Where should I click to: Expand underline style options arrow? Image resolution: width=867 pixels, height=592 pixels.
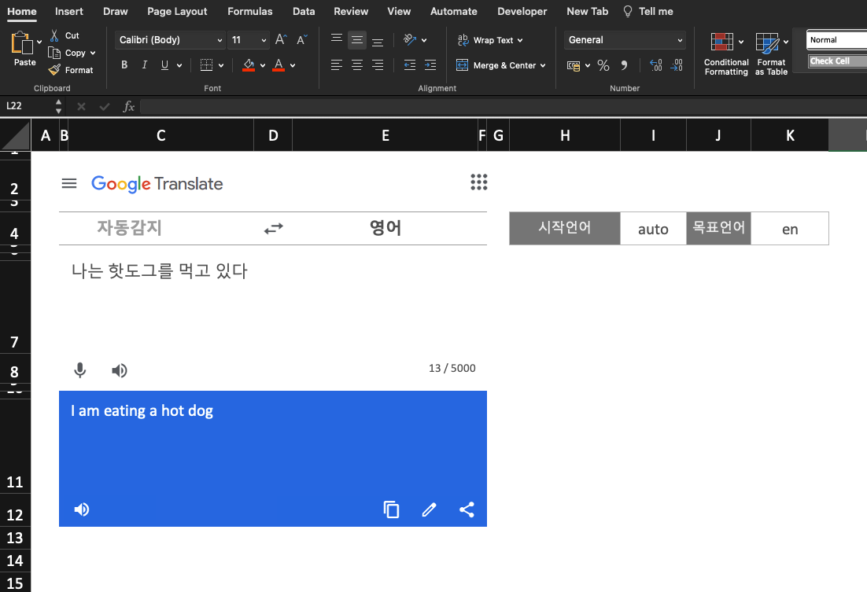pyautogui.click(x=179, y=65)
